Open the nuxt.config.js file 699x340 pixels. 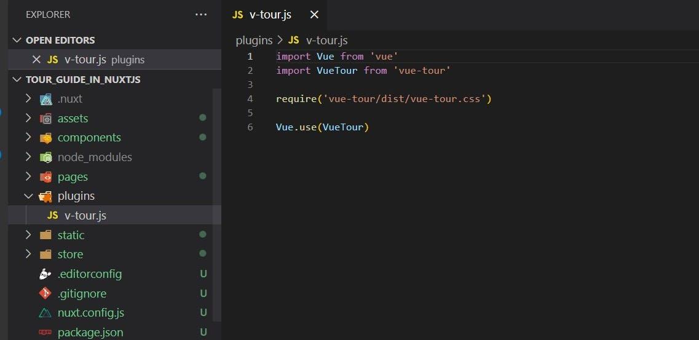(91, 313)
